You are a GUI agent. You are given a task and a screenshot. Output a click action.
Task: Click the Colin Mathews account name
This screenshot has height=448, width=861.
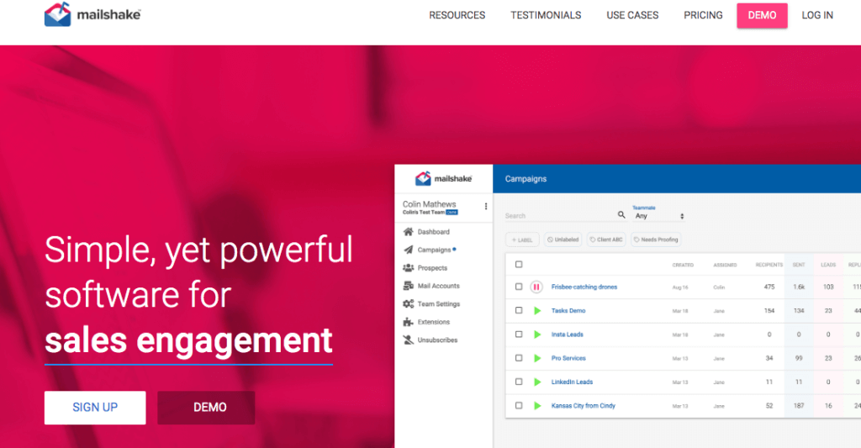coord(429,203)
